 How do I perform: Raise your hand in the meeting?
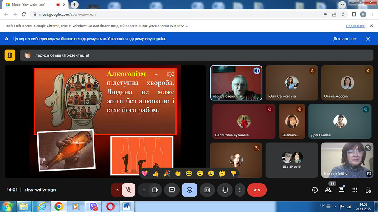click(x=225, y=190)
